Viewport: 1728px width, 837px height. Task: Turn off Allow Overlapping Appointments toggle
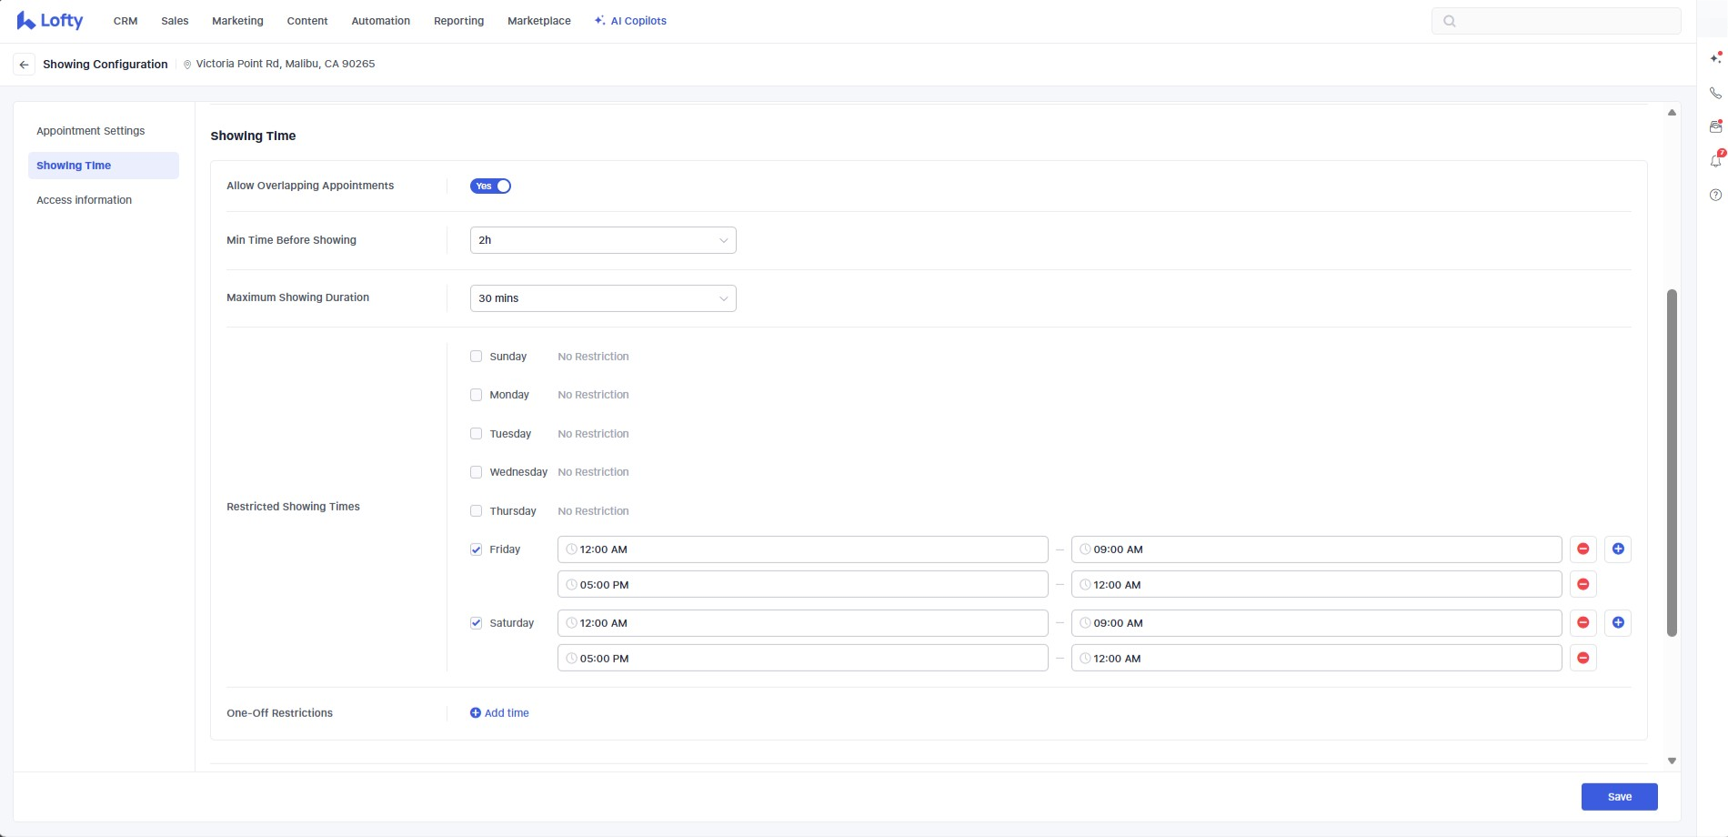click(x=490, y=186)
